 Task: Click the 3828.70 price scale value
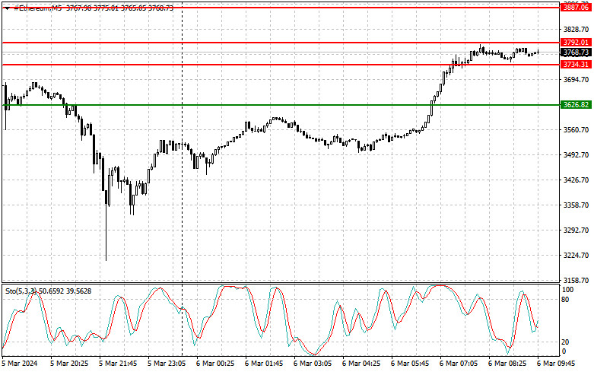pyautogui.click(x=576, y=29)
